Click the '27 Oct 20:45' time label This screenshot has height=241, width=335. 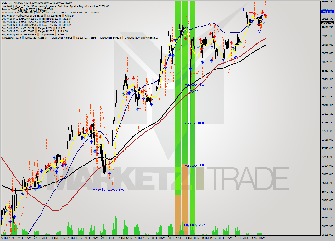click(x=41, y=238)
